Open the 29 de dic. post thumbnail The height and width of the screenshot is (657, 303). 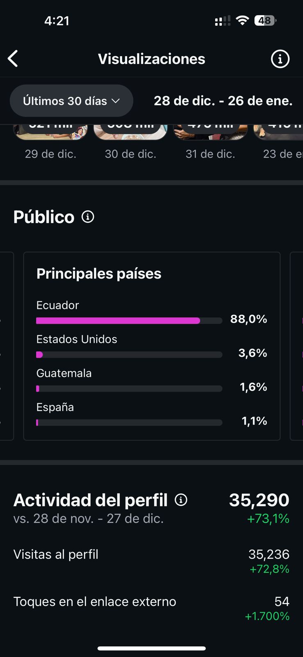coord(50,132)
